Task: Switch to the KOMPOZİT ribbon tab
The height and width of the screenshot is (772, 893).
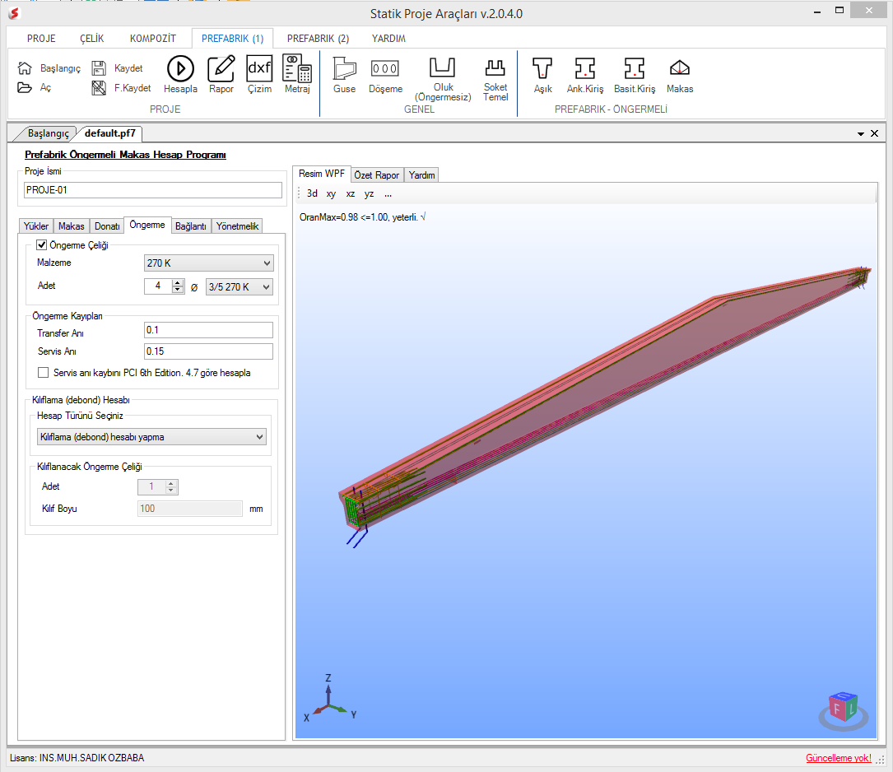Action: tap(152, 39)
